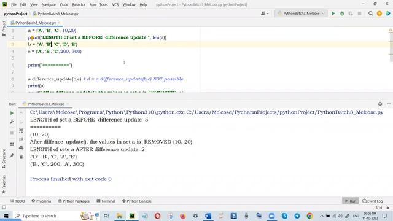Click the cursor position 3:14 in status bar
The width and height of the screenshot is (393, 221).
point(379,207)
